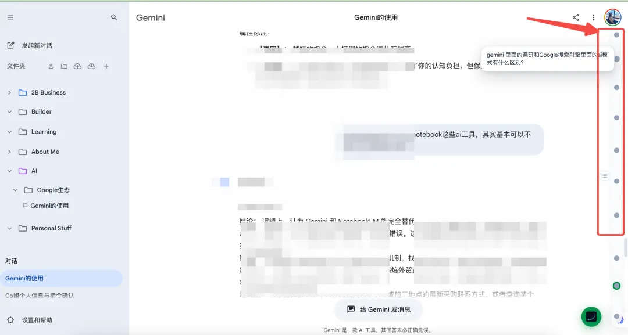The image size is (628, 335).
Task: Collapse the Builder folder chevron
Action: point(10,112)
